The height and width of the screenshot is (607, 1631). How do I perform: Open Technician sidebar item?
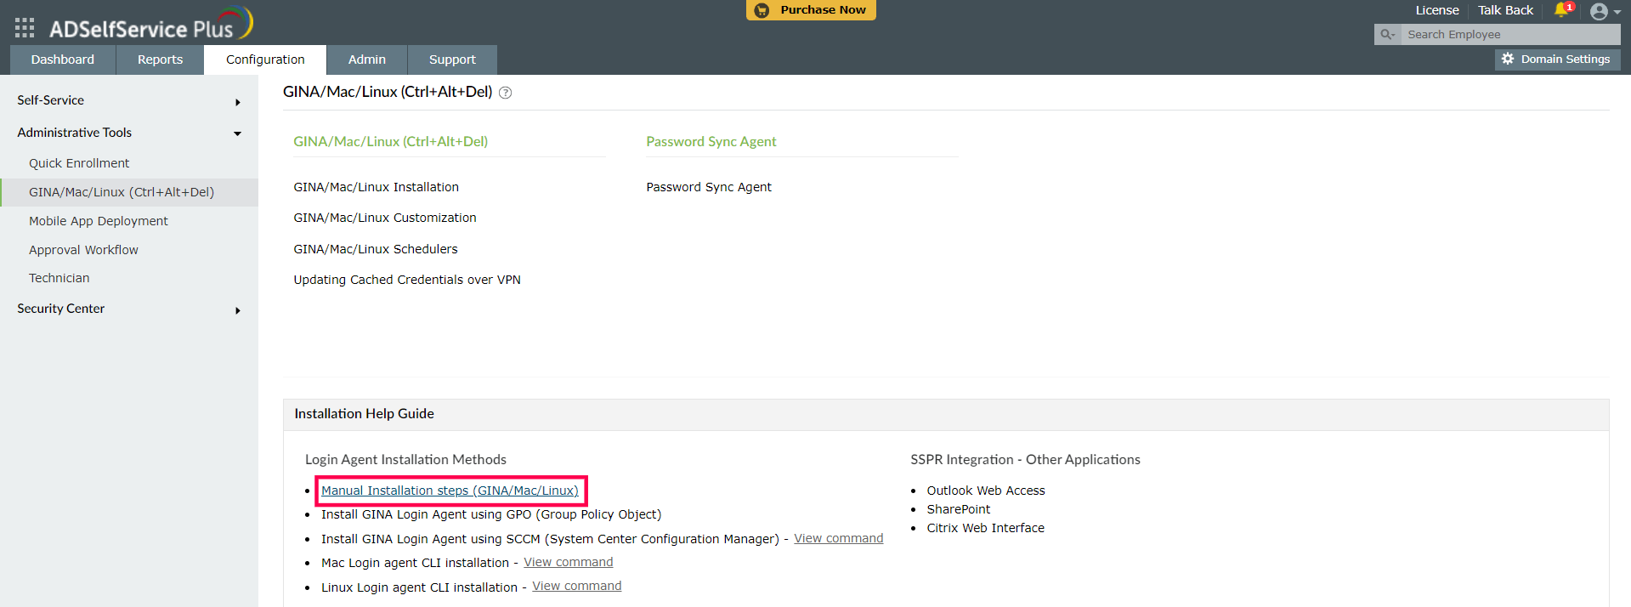(x=59, y=278)
